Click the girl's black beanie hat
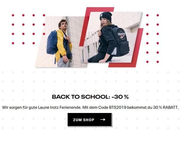This screenshot has height=143, width=180. tap(106, 17)
